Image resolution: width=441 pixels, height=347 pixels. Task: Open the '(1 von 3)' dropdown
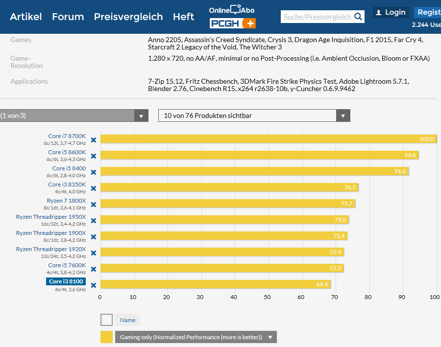tap(74, 116)
